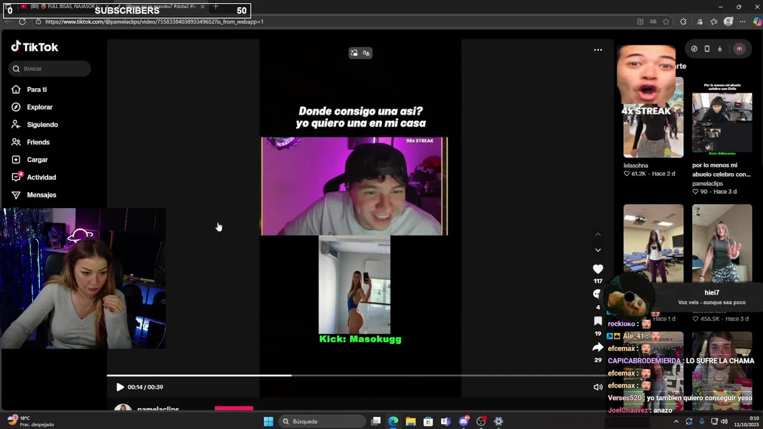
Task: Show hidden system tray icons
Action: (676, 421)
